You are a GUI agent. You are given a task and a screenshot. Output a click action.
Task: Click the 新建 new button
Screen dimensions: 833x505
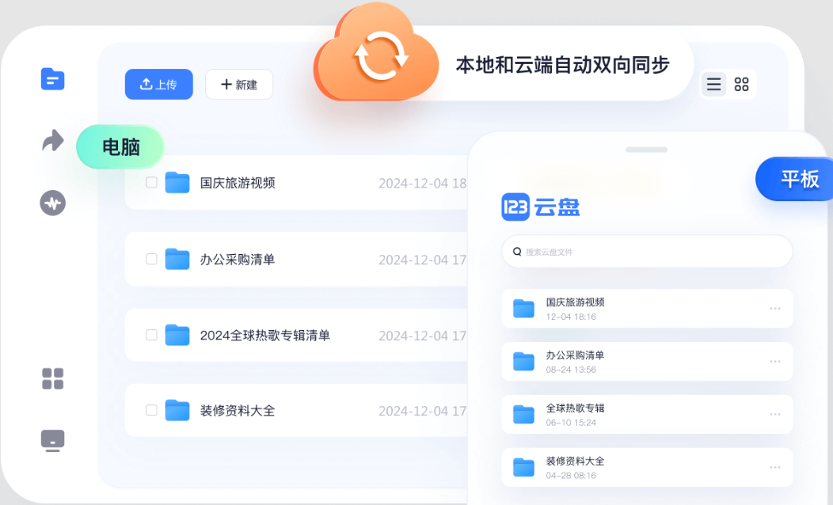[x=239, y=84]
